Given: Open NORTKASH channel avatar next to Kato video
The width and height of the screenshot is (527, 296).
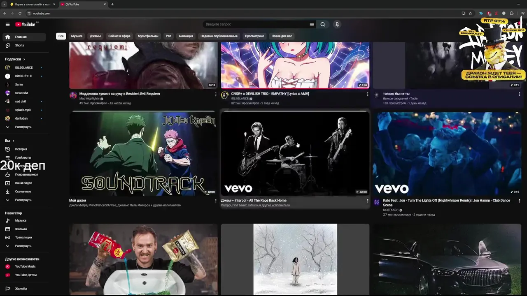Looking at the screenshot, I should tap(376, 202).
